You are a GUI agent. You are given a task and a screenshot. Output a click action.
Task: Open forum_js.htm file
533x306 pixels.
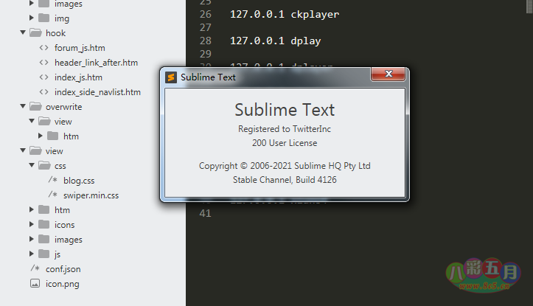[x=80, y=48]
